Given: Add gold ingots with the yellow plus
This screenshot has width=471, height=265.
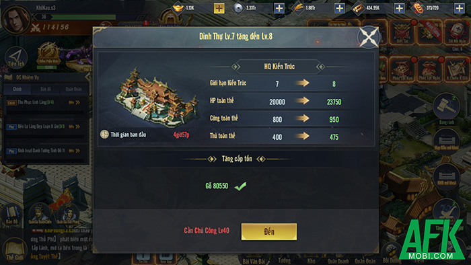Looking at the screenshot, I should (x=219, y=8).
